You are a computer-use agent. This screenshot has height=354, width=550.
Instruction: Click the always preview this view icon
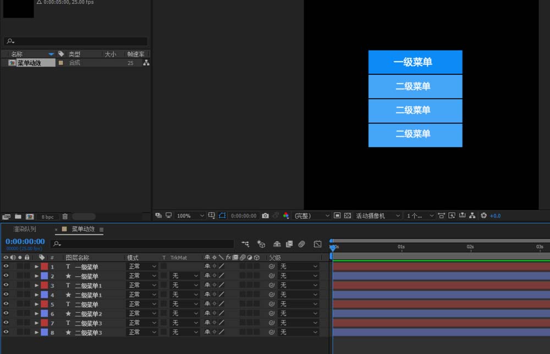(x=158, y=215)
